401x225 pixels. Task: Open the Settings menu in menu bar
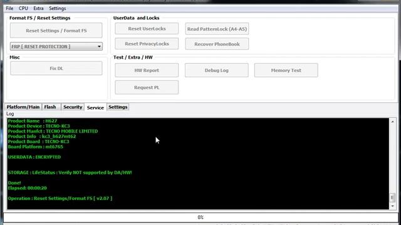[x=57, y=8]
